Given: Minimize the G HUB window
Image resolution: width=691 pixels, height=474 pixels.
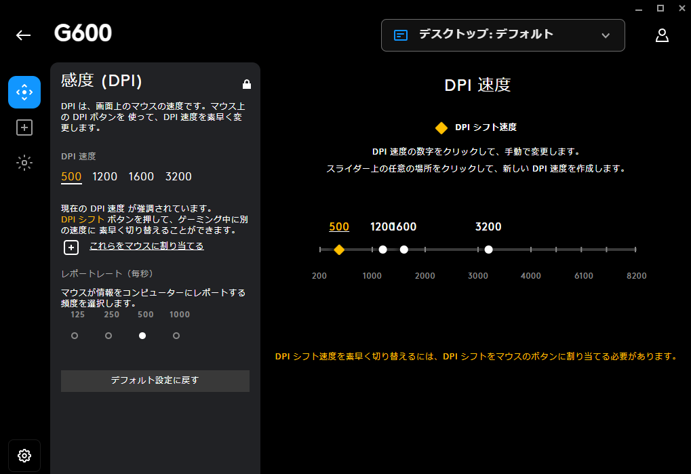Looking at the screenshot, I should click(x=639, y=8).
